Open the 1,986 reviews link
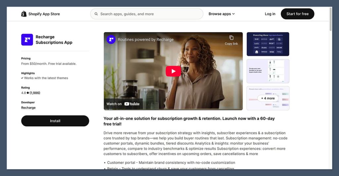Viewport: 339px width, 176px height. tap(35, 93)
